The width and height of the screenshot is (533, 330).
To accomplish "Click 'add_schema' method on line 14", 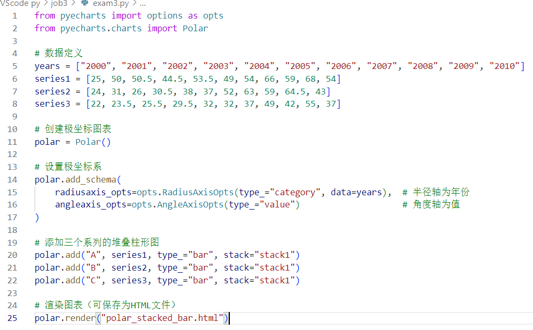I will [x=91, y=180].
